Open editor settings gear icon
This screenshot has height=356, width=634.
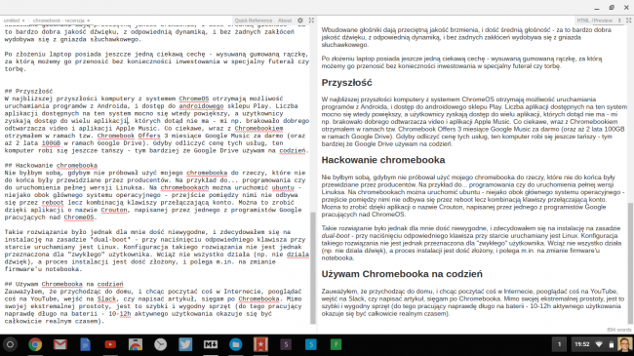[300, 20]
